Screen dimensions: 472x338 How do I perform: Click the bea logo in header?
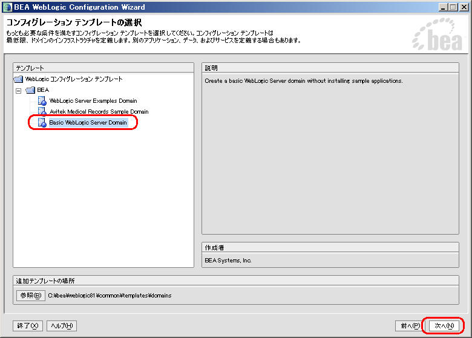436,37
